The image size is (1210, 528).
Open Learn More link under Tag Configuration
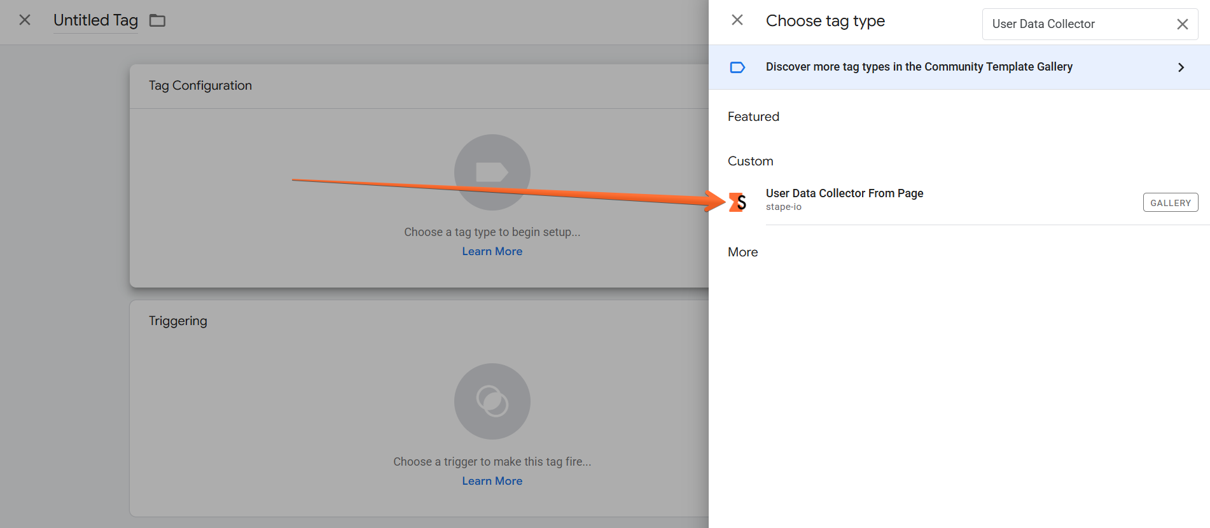492,251
